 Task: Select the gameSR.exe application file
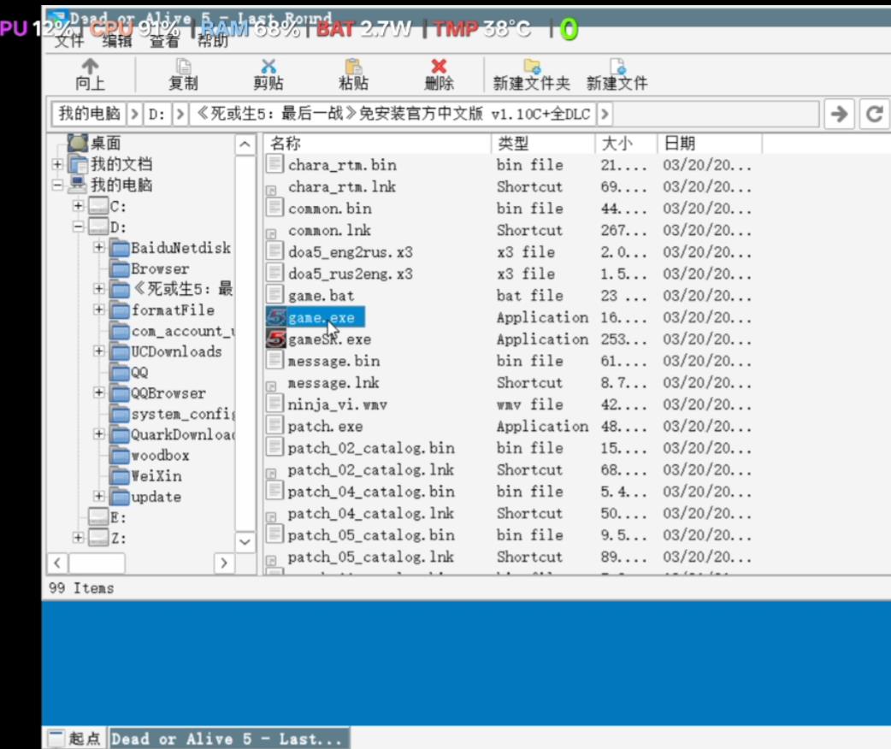point(329,339)
